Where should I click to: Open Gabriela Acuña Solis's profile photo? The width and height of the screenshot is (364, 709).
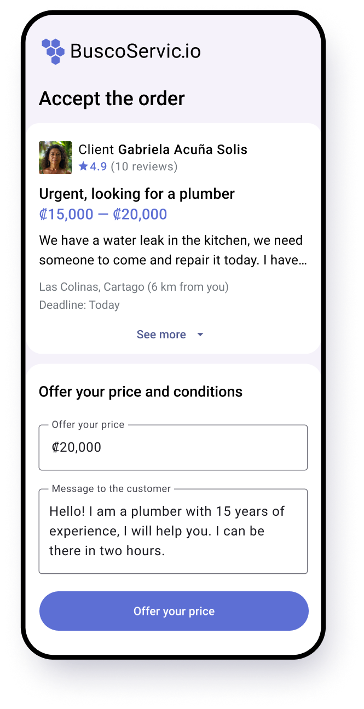[x=55, y=158]
